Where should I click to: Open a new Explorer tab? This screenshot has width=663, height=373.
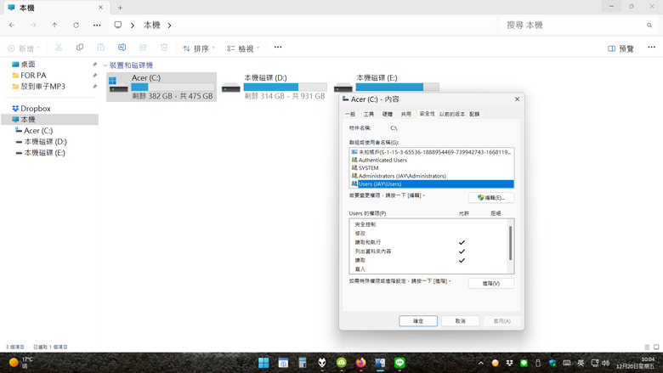[x=120, y=8]
